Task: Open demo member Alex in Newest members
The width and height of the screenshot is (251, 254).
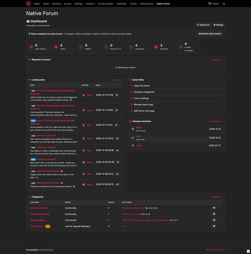Action: 138,136
